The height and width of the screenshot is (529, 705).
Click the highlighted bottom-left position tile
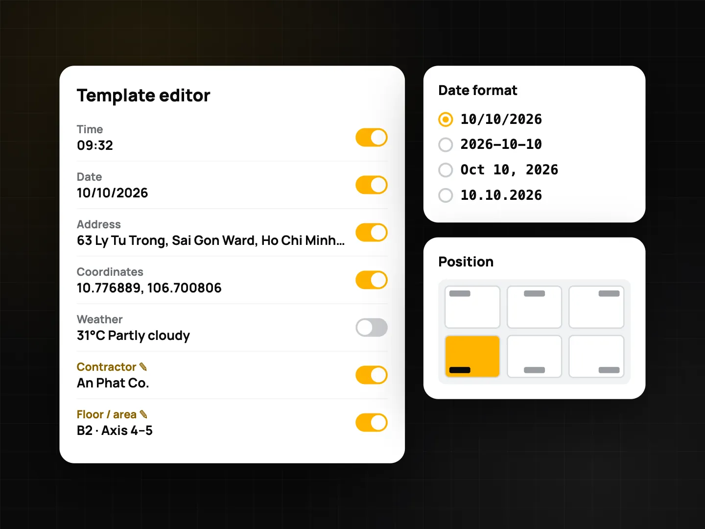click(472, 356)
